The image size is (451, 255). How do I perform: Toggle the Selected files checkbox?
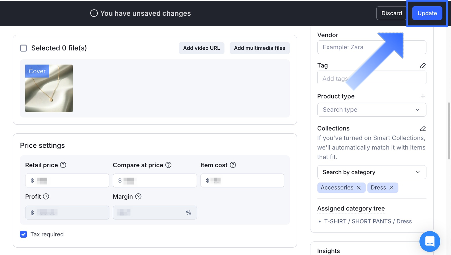(24, 48)
